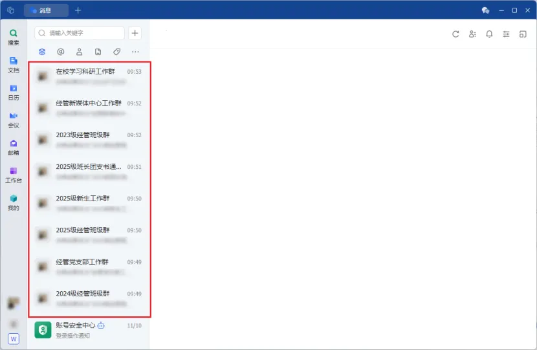Image resolution: width=537 pixels, height=350 pixels.
Task: Open the 搜索 search sidebar icon
Action: [x=14, y=37]
